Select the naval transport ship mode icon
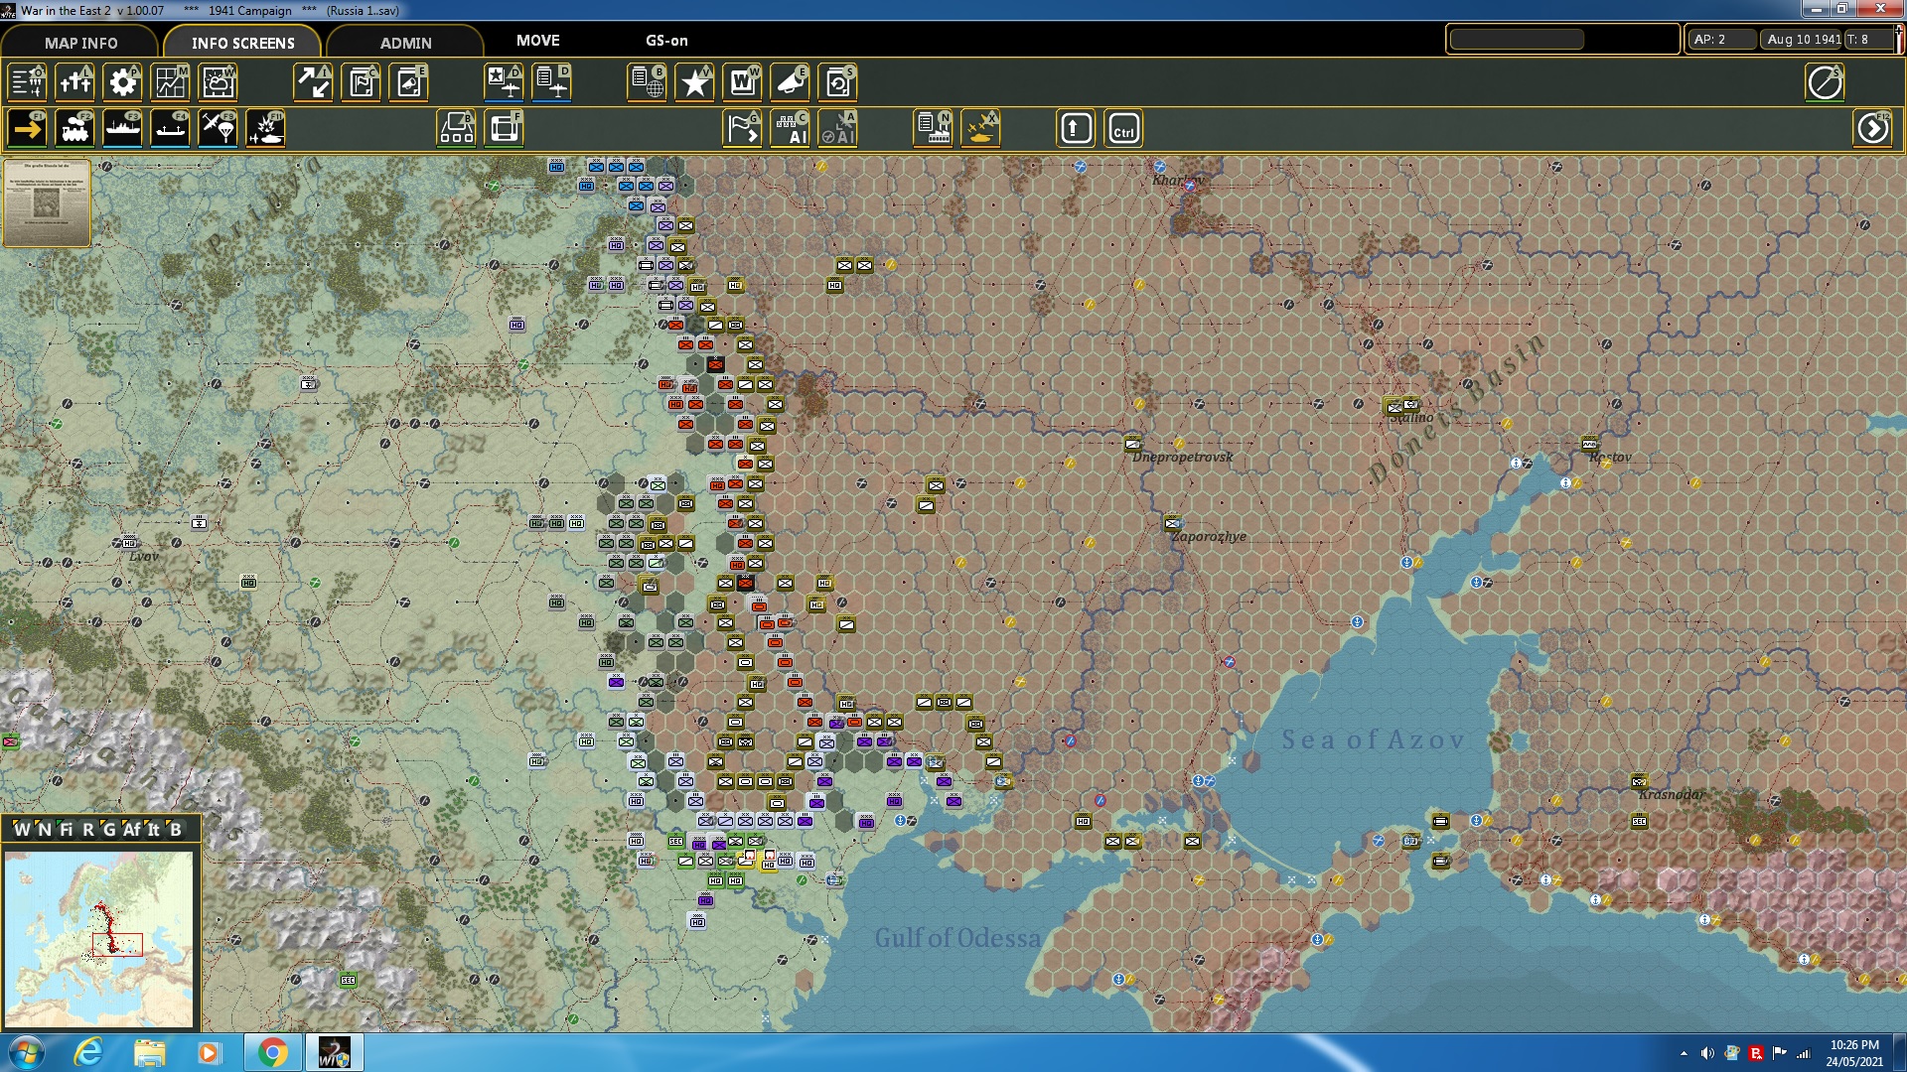The width and height of the screenshot is (1907, 1072). pos(122,129)
